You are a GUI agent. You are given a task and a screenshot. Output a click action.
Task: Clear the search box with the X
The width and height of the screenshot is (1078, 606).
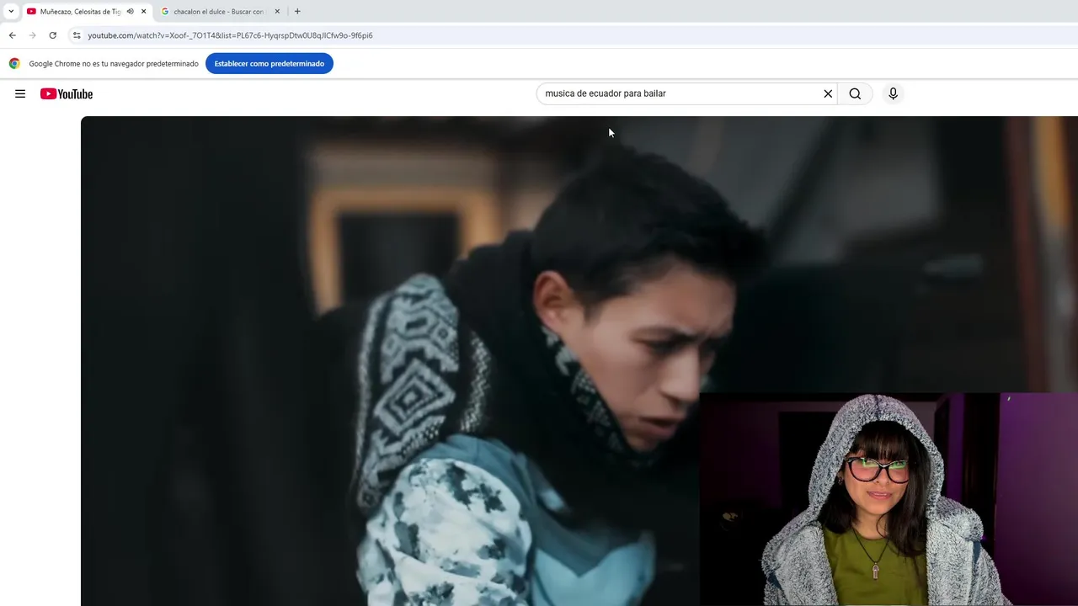[x=828, y=93]
